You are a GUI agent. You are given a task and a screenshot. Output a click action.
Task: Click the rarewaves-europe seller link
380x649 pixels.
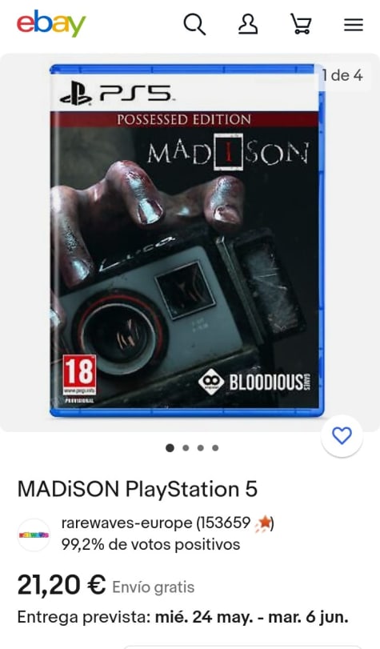126,523
